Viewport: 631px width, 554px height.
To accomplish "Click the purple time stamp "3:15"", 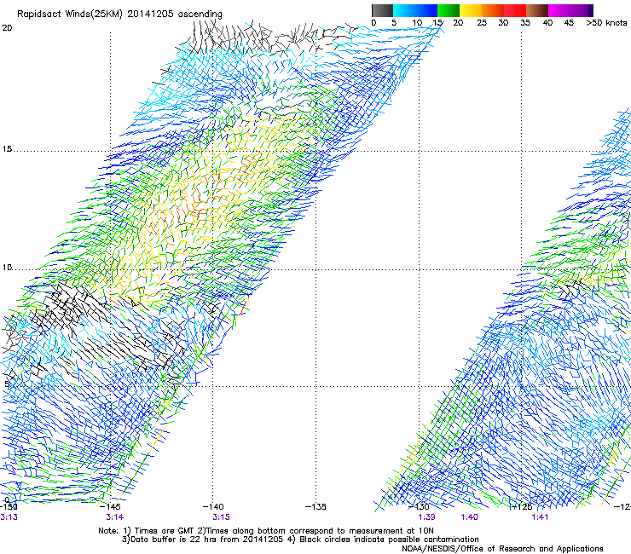I will click(222, 517).
